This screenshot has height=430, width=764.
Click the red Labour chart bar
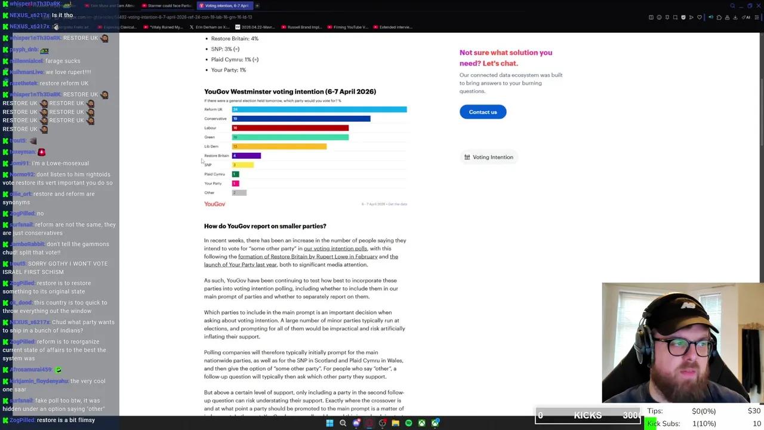290,128
